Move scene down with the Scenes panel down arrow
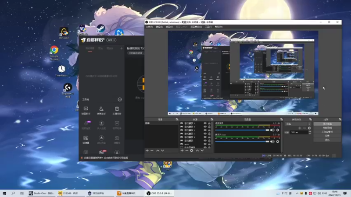This screenshot has height=197, width=351. pos(162,151)
